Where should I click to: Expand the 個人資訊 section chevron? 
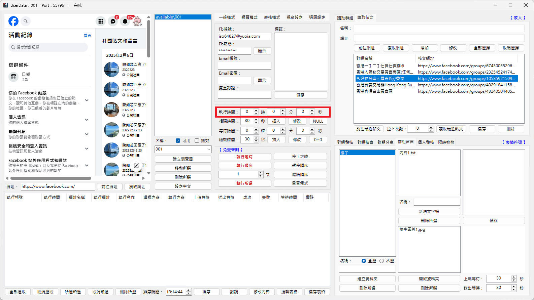(x=87, y=120)
